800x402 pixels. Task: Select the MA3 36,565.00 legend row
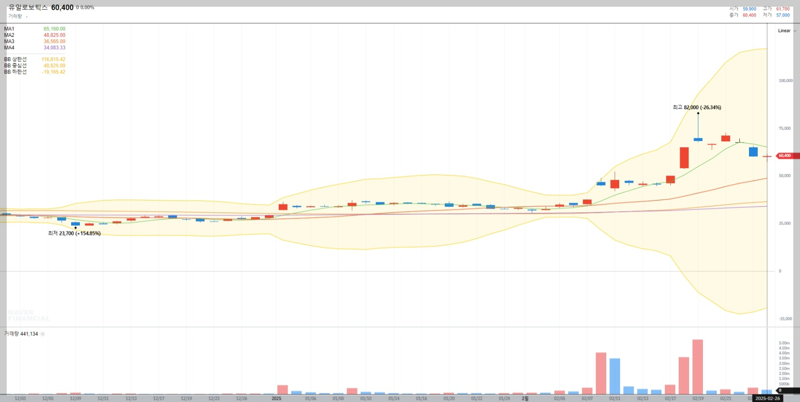[x=34, y=42]
